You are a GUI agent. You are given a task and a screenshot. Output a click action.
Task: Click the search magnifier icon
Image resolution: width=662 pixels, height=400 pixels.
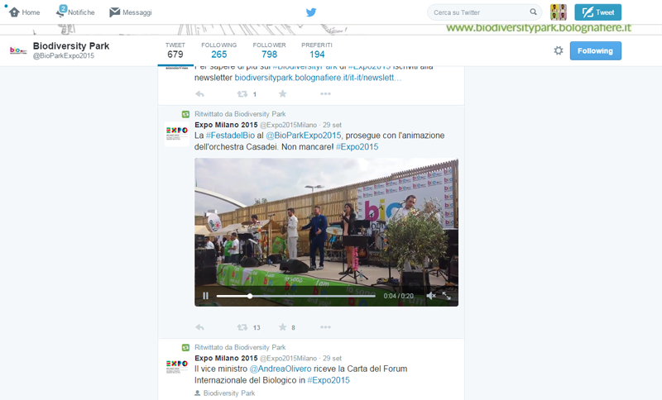(x=533, y=12)
